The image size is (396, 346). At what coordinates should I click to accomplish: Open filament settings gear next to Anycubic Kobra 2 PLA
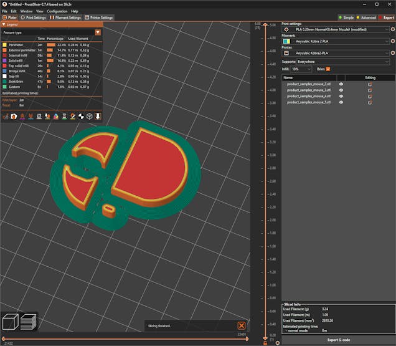point(392,41)
